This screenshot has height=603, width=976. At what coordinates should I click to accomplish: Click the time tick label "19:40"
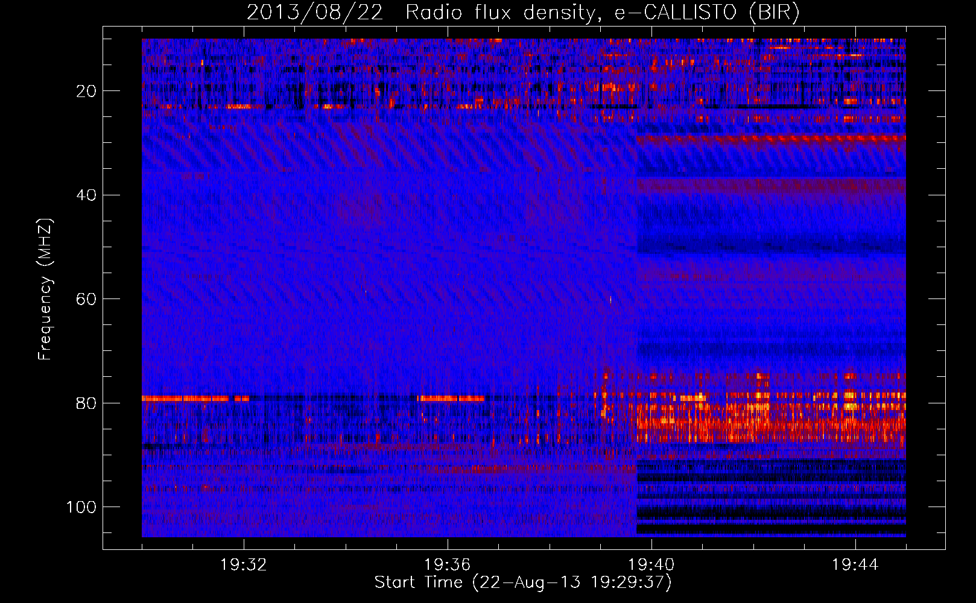click(651, 565)
